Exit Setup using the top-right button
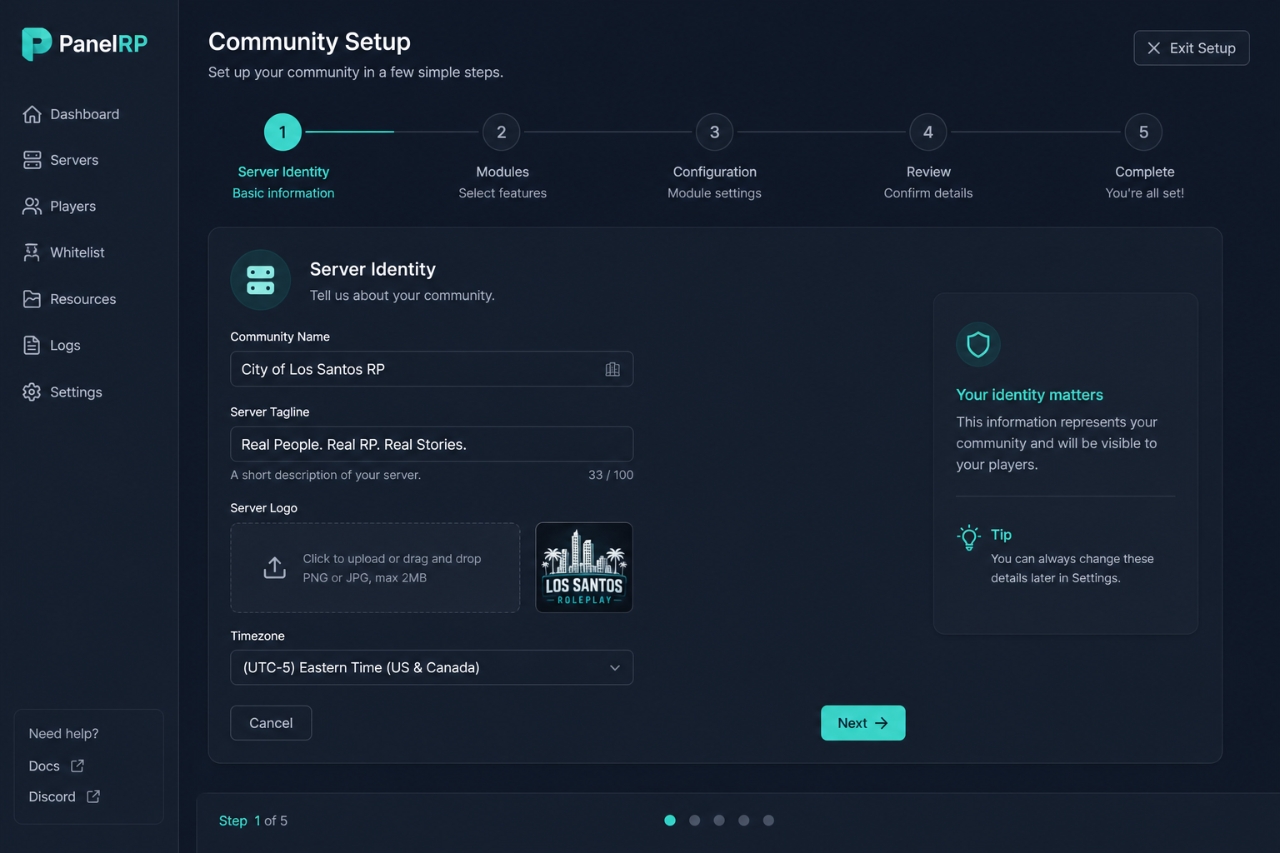This screenshot has width=1280, height=853. [x=1192, y=48]
